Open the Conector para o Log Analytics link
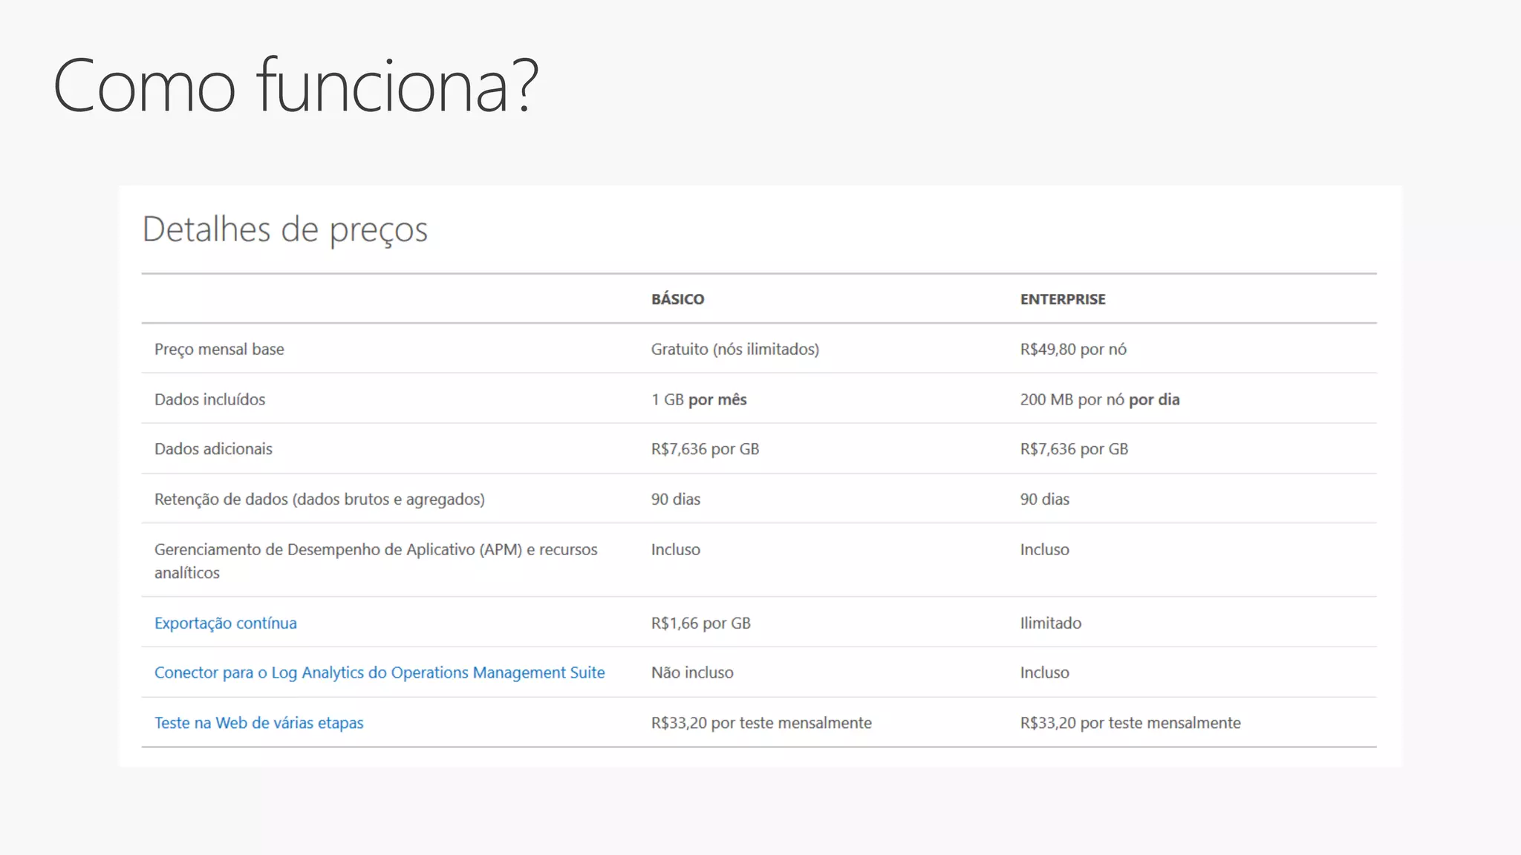Image resolution: width=1521 pixels, height=855 pixels. coord(380,672)
